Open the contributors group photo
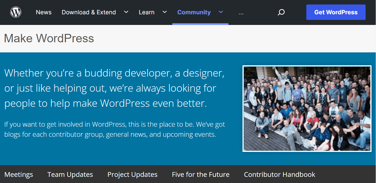This screenshot has width=376, height=183. point(307,109)
